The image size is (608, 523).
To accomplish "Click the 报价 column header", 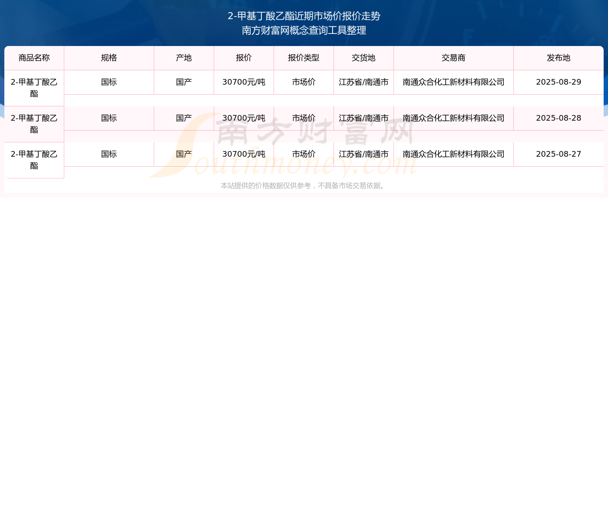I will click(x=244, y=58).
